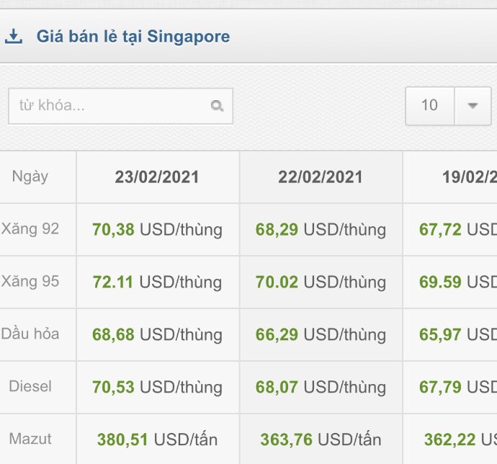Image resolution: width=497 pixels, height=464 pixels.
Task: Select the 380,51 USD/tấn cell
Action: click(158, 440)
